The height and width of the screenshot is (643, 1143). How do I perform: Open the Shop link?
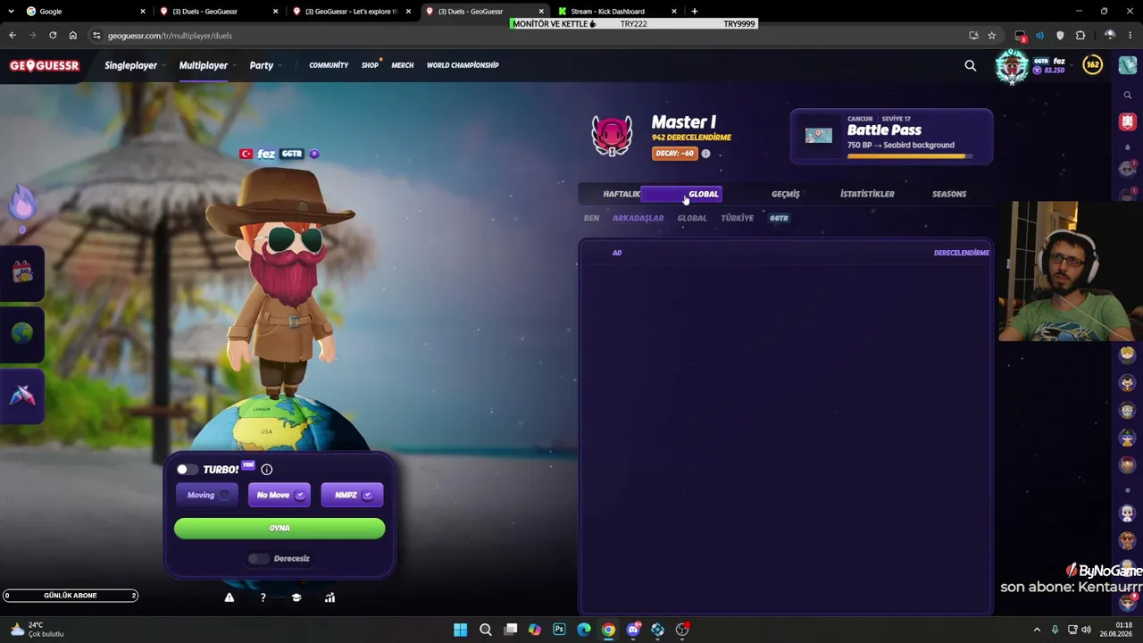click(370, 65)
